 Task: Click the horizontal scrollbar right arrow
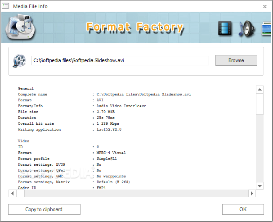pos(252,194)
